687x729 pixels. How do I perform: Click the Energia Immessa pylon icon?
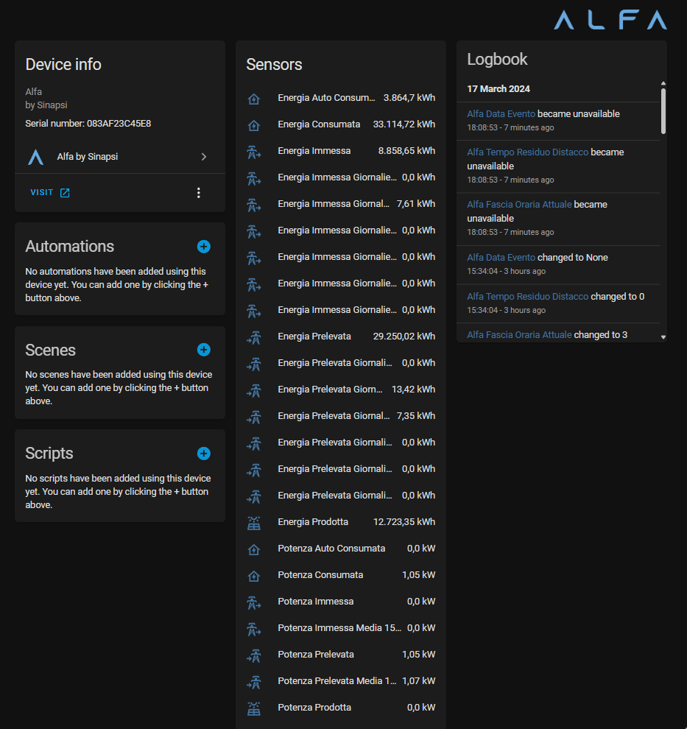pyautogui.click(x=254, y=152)
